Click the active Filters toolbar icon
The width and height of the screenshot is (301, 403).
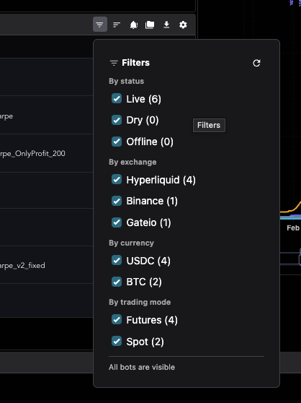100,25
